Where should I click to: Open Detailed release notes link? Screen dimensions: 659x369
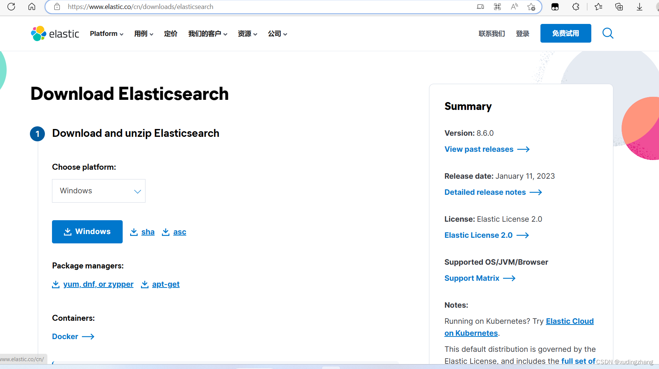pos(493,192)
